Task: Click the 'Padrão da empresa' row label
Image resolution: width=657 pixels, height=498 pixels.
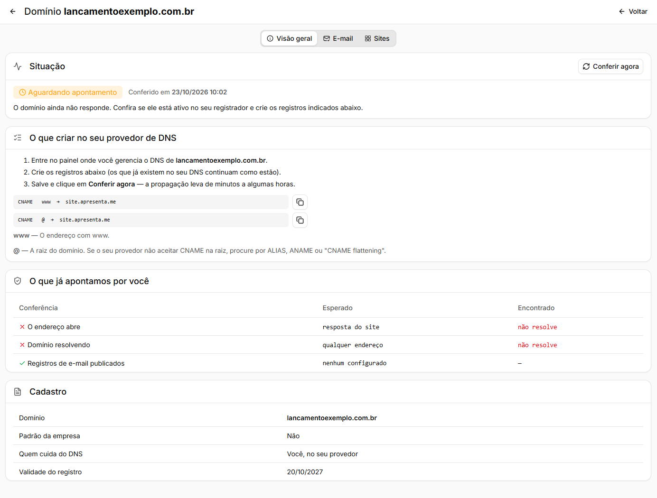Action: pyautogui.click(x=49, y=436)
